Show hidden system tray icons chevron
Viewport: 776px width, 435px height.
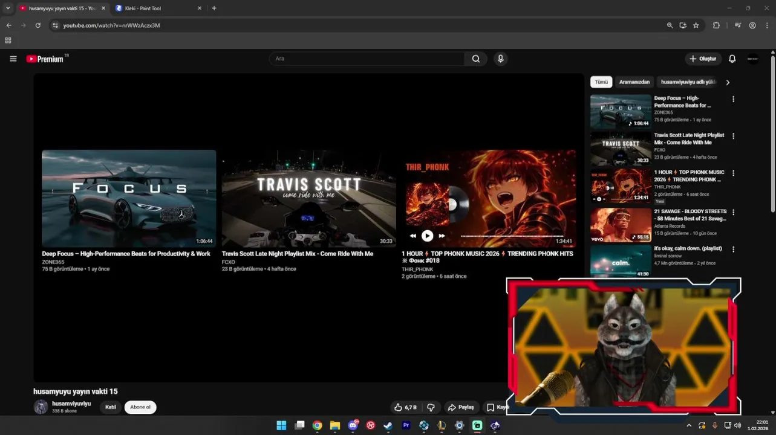[688, 425]
